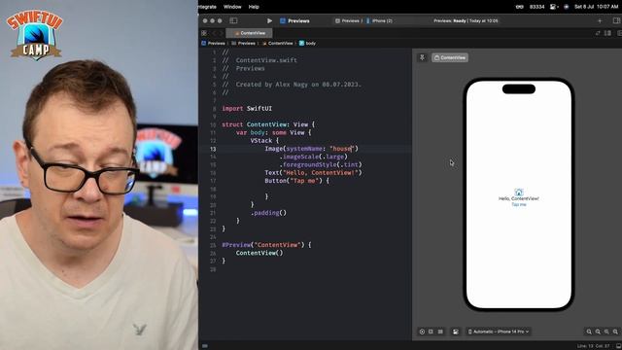This screenshot has width=622, height=350.
Task: Click .imageScale(.large) on line 14
Action: 313,157
